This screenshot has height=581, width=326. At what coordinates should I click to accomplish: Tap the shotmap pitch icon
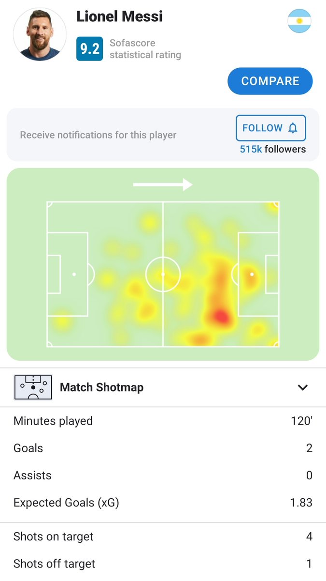tap(33, 387)
